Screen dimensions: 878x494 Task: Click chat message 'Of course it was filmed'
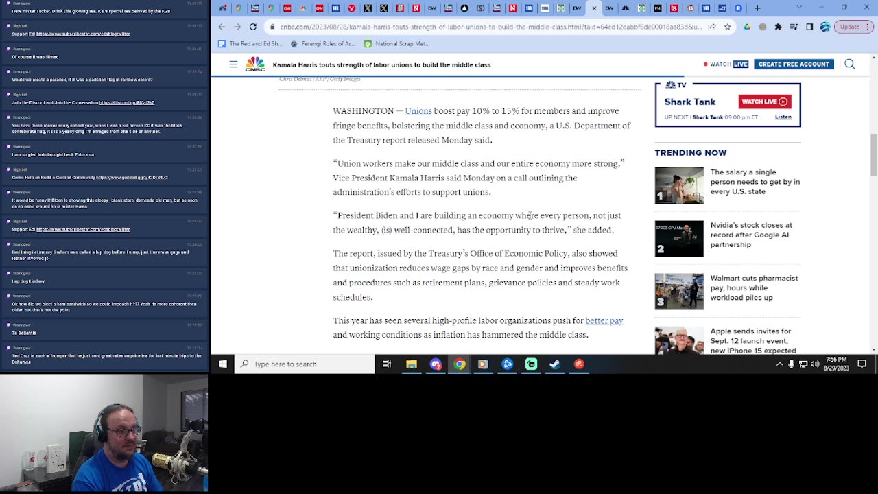pos(35,57)
